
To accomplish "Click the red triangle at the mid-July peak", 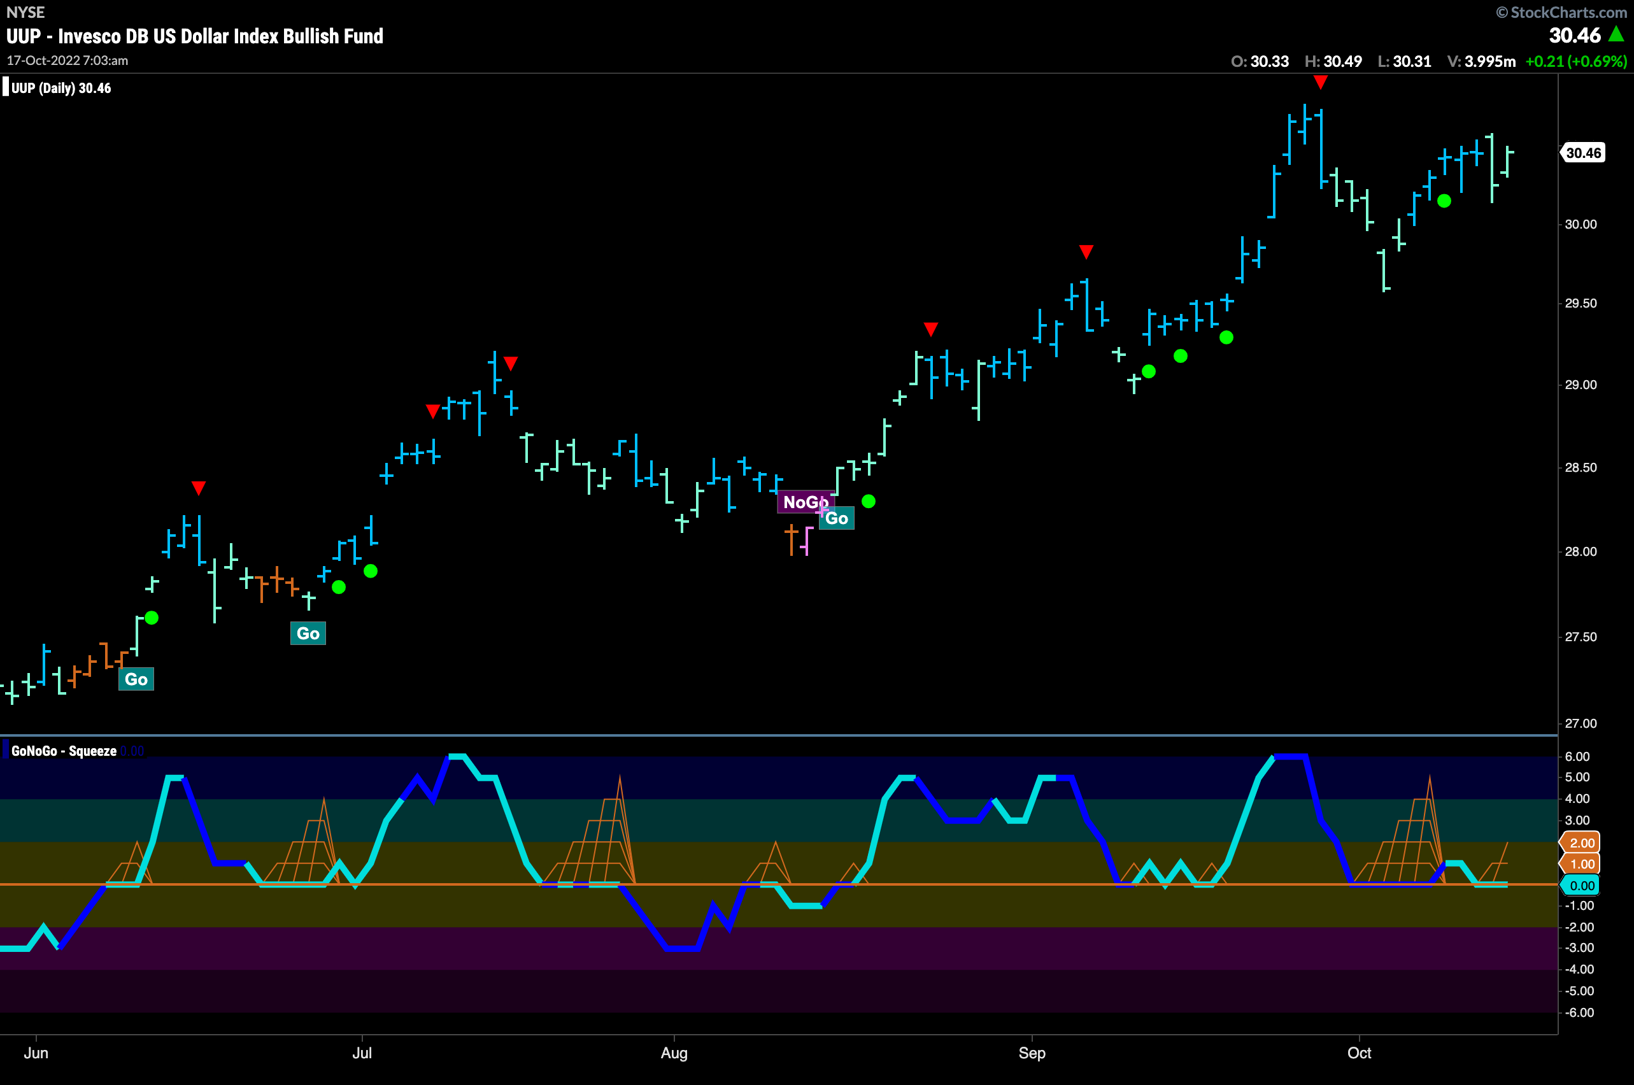I will (511, 364).
